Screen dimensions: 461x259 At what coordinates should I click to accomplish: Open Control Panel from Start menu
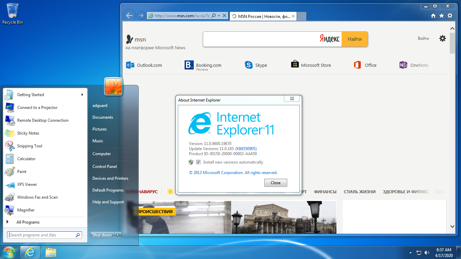105,167
